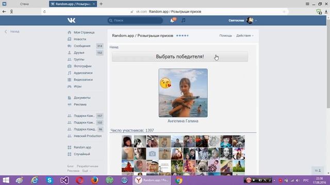Viewport: 330px width, 185px height.
Task: Click the РУС language indicator
Action: pos(306,180)
